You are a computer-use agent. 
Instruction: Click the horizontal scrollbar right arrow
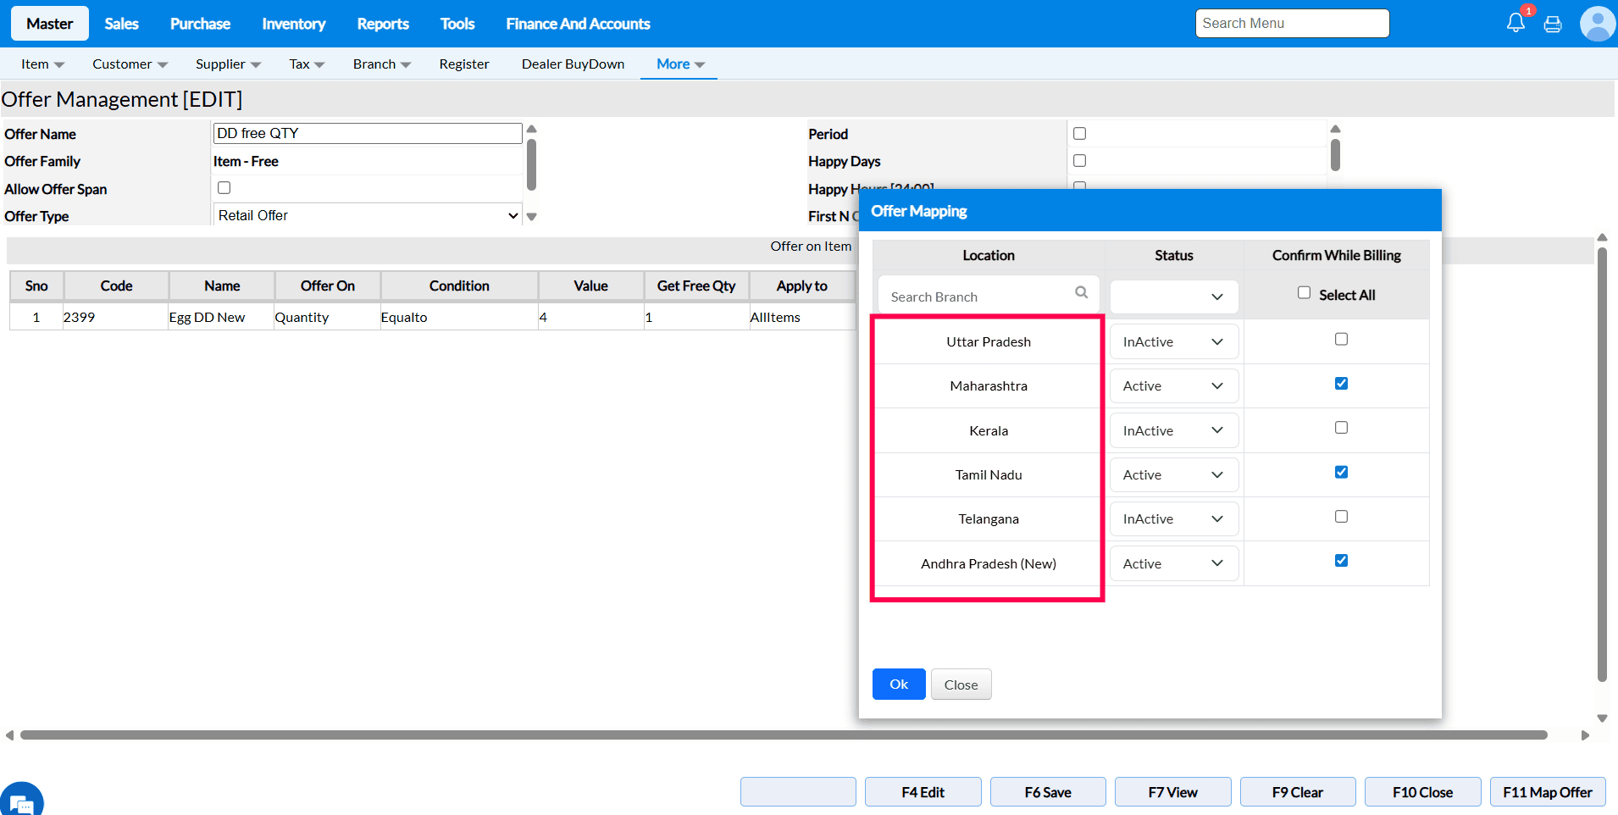pyautogui.click(x=1585, y=735)
